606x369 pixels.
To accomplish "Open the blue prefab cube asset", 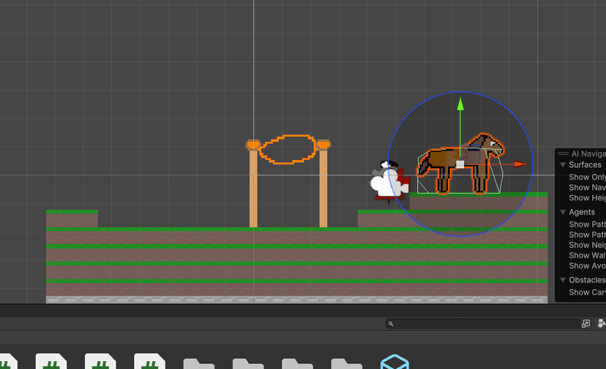I will coord(394,362).
